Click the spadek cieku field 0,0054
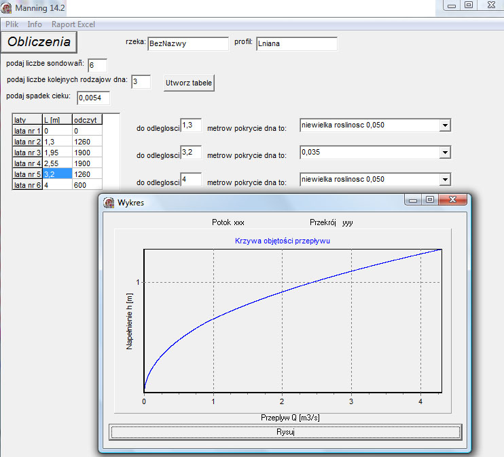504x457 pixels. 93,98
